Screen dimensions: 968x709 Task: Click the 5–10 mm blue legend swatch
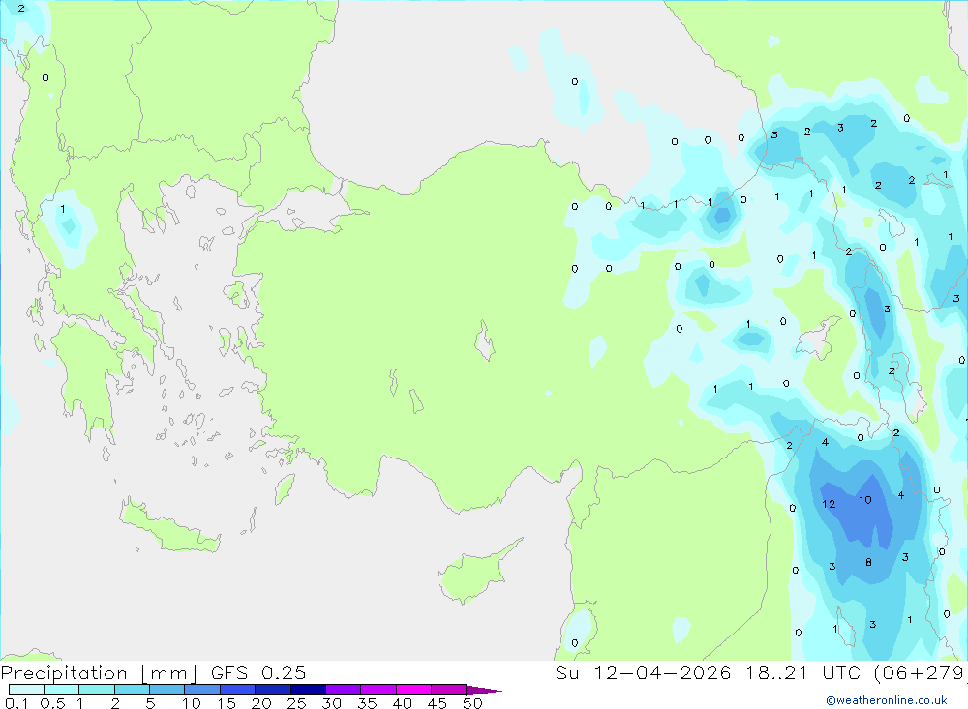click(167, 690)
